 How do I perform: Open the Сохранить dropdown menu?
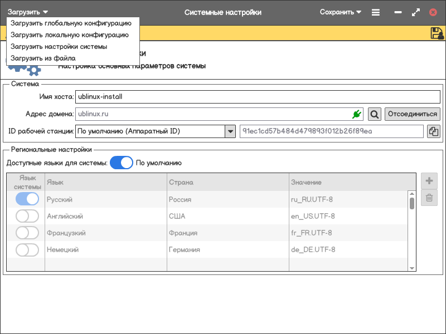pyautogui.click(x=340, y=12)
